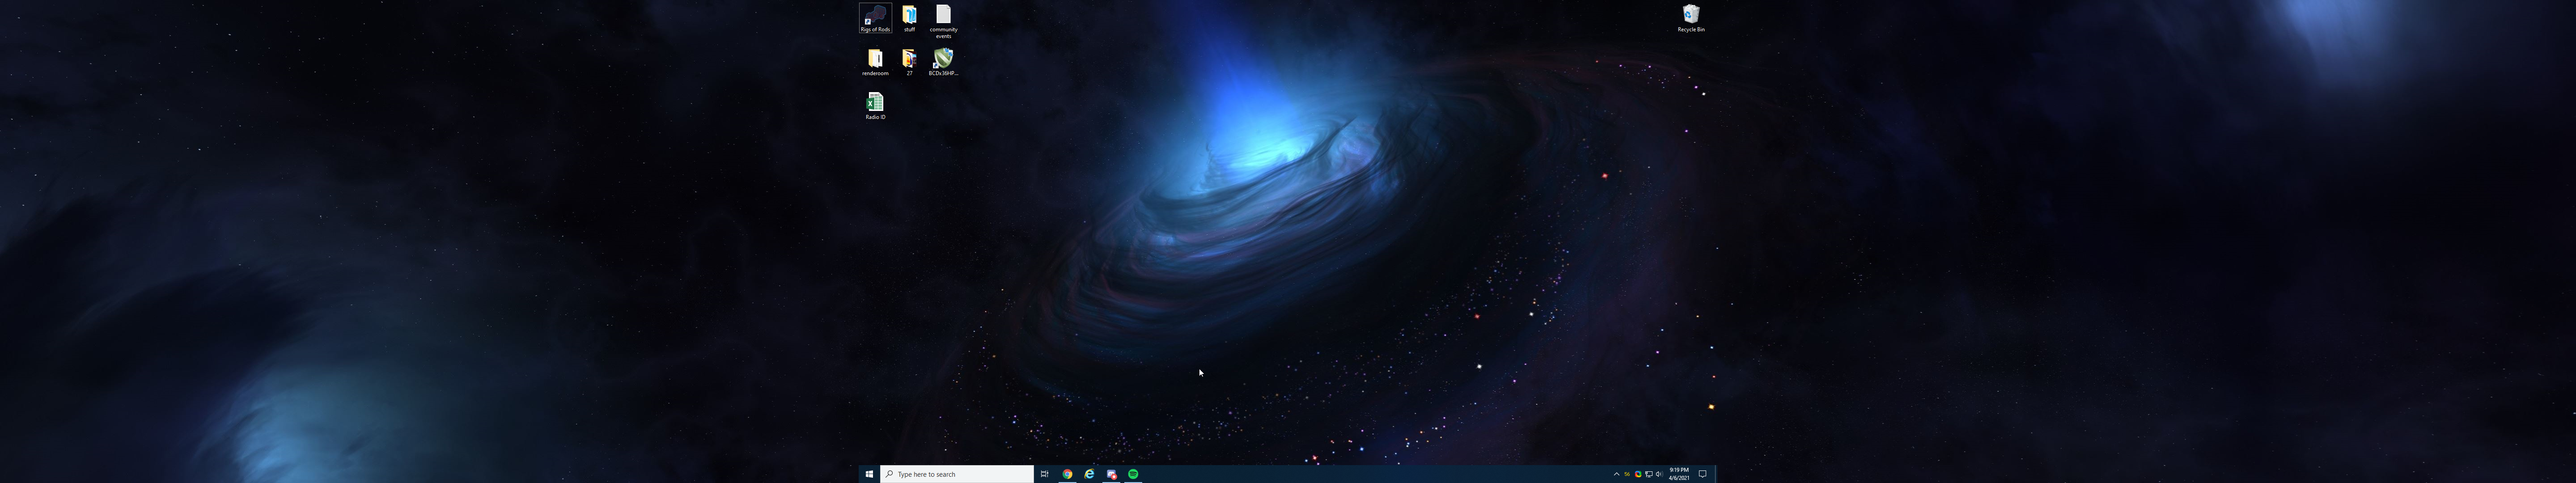Expand the hidden system tray icons
The width and height of the screenshot is (2576, 483).
pyautogui.click(x=1617, y=474)
